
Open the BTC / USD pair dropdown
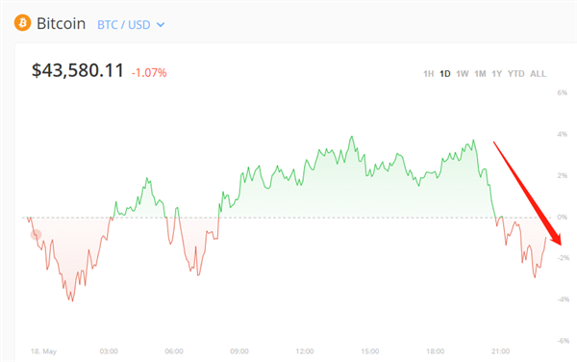tap(131, 25)
